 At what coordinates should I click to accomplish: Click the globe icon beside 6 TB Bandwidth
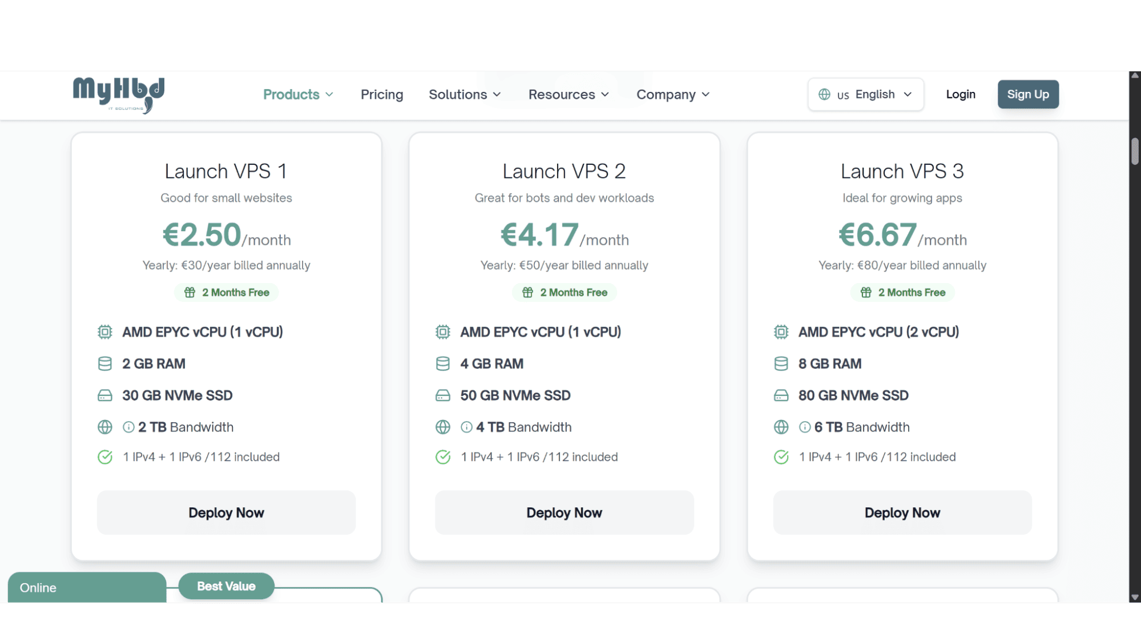click(781, 427)
